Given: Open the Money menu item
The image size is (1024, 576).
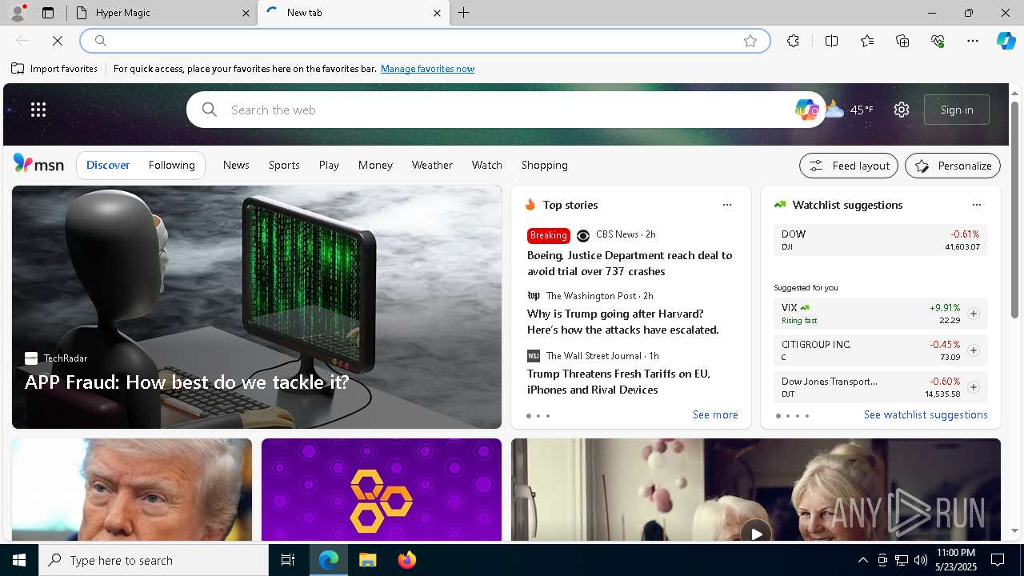Looking at the screenshot, I should (375, 165).
